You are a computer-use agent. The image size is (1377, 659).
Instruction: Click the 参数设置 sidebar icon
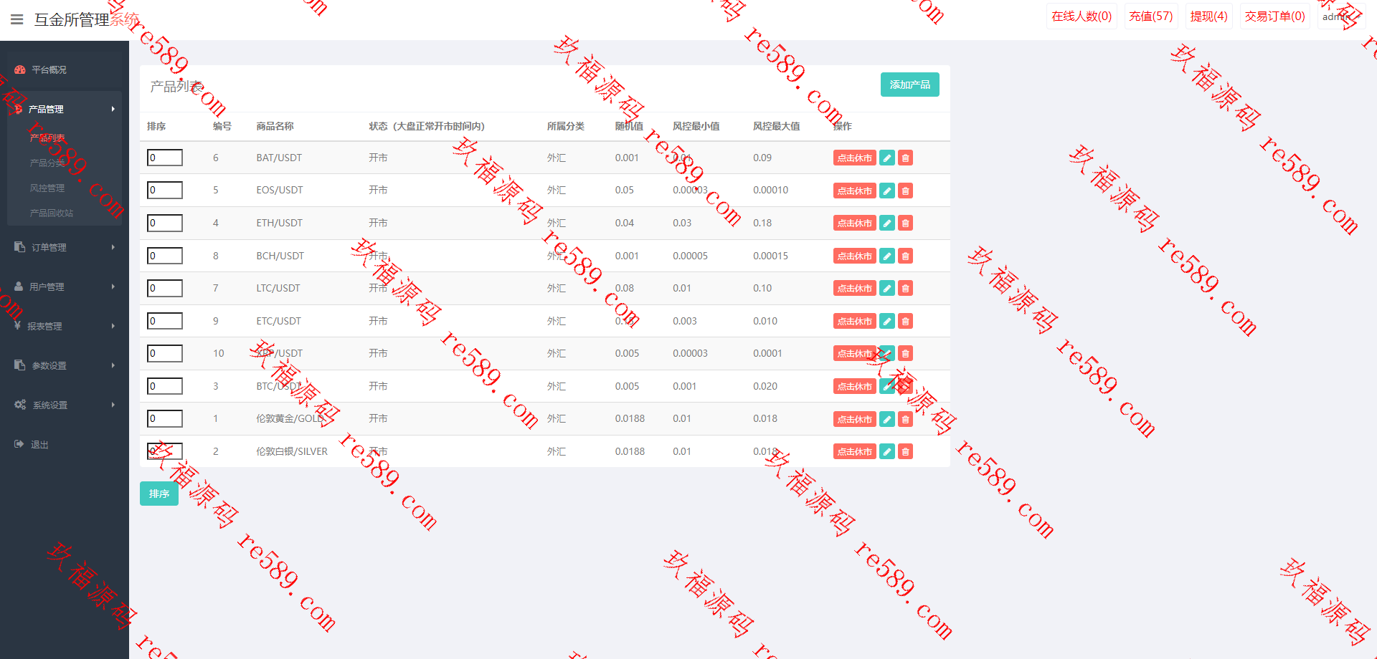pyautogui.click(x=19, y=365)
